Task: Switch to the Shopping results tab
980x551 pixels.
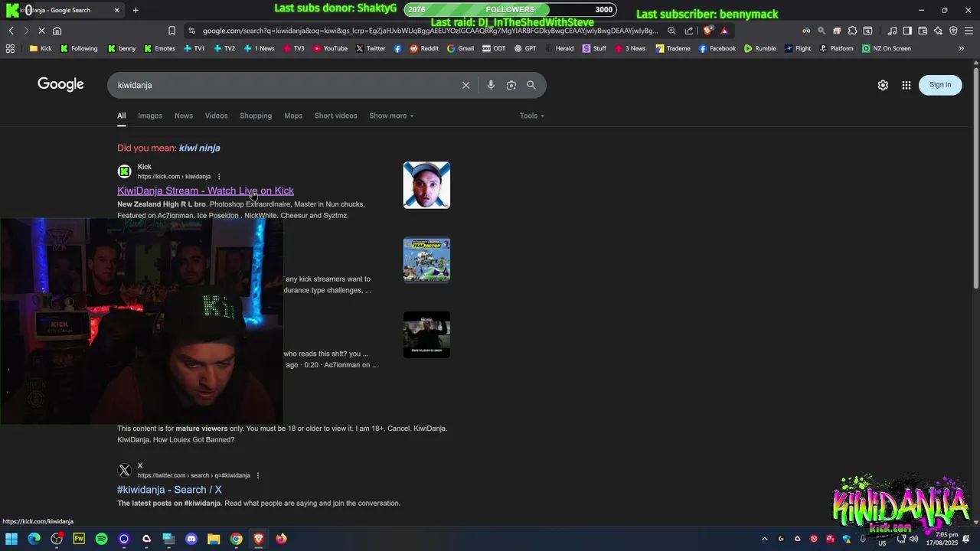Action: [256, 116]
